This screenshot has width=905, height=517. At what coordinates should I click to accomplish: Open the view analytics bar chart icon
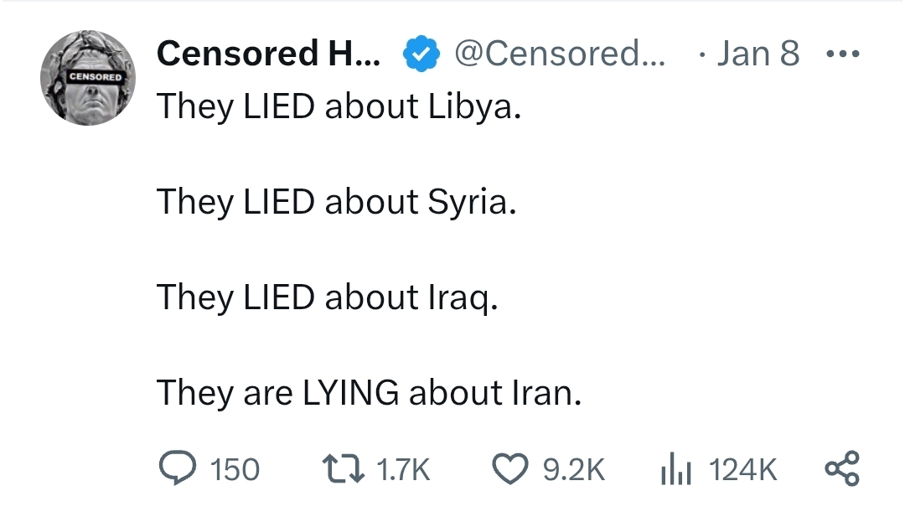pos(674,469)
